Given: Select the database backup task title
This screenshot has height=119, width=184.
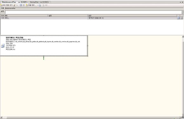Looking at the screenshot, I should pyautogui.click(x=15, y=37).
